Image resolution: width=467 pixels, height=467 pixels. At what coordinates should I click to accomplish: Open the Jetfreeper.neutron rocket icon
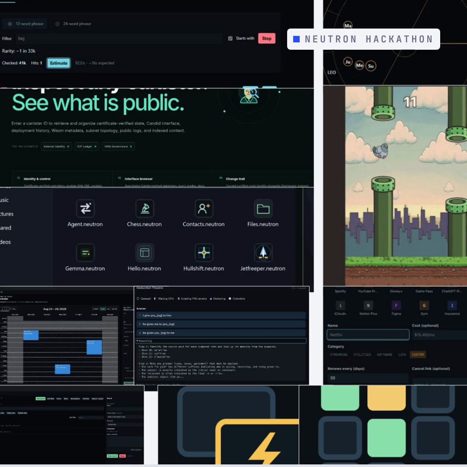(x=263, y=253)
